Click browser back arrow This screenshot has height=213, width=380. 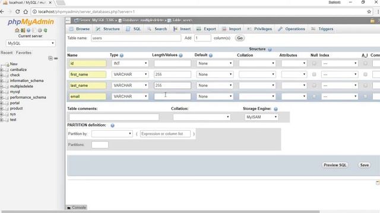(2, 12)
